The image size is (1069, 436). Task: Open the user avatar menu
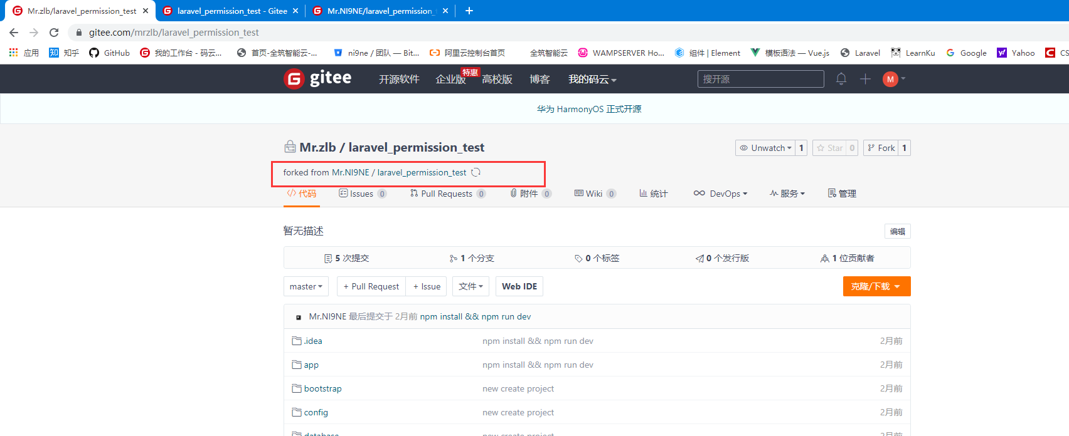click(891, 79)
